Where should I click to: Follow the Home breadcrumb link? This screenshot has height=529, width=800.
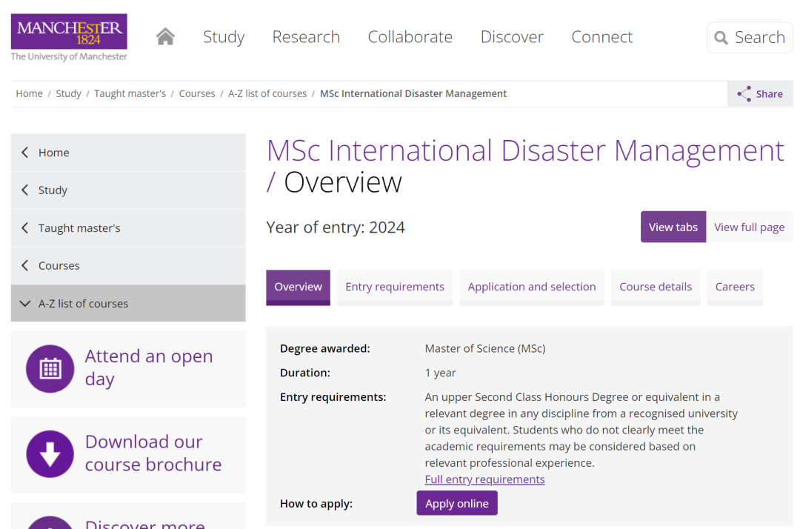click(x=29, y=94)
